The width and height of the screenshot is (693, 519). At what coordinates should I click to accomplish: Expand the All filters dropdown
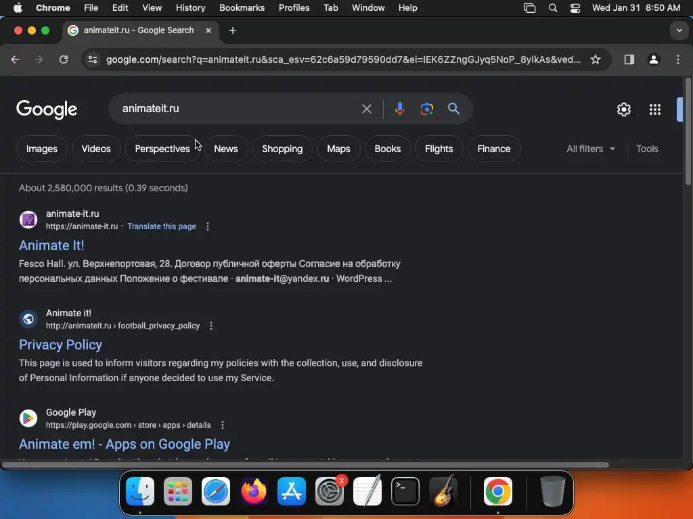590,149
